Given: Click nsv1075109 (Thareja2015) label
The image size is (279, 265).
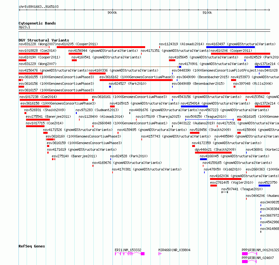Looking at the screenshot, I should click(158, 116).
